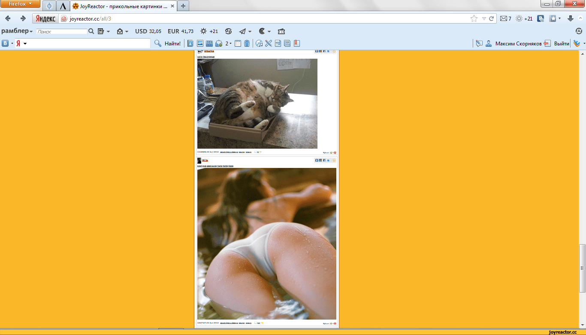The width and height of the screenshot is (586, 335).
Task: Click the crossed tools icon on the VK toolbar
Action: point(269,43)
